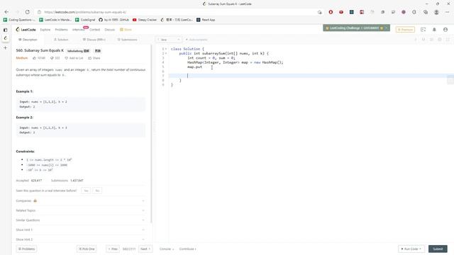Switch to the Submissions tab
Viewport: 454px width, 255px height.
(128, 40)
